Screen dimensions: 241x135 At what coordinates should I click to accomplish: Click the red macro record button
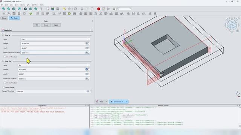99,9
